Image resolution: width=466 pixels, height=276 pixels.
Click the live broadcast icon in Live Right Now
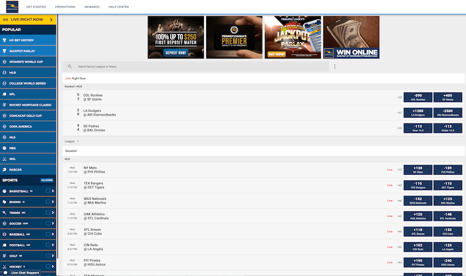[x=5, y=20]
